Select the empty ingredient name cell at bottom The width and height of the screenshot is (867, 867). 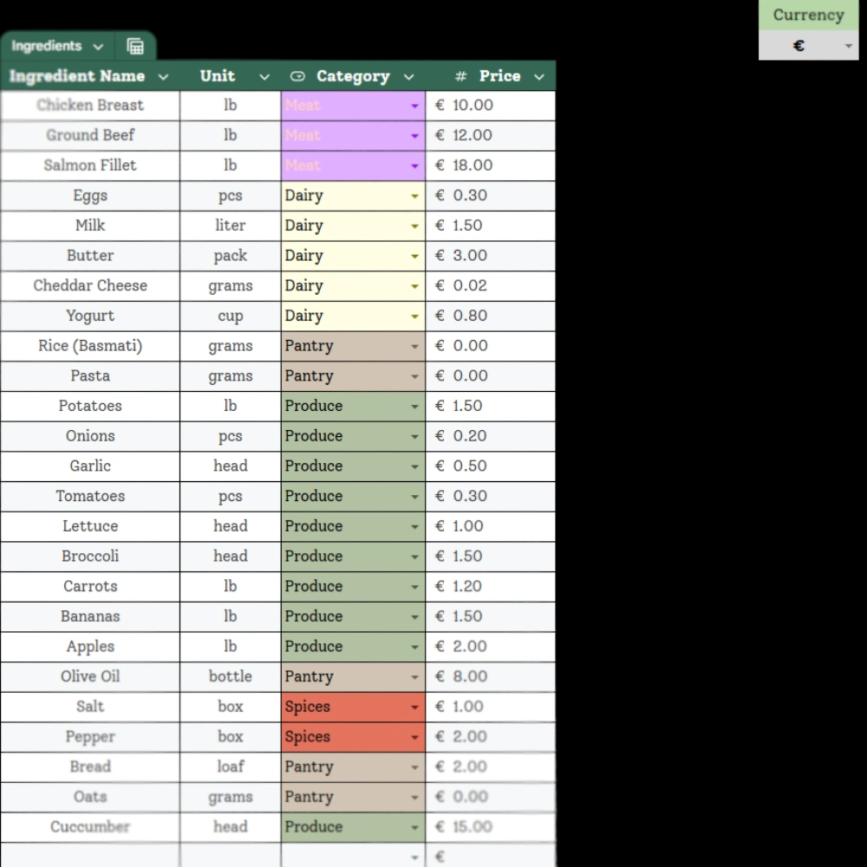coord(90,857)
